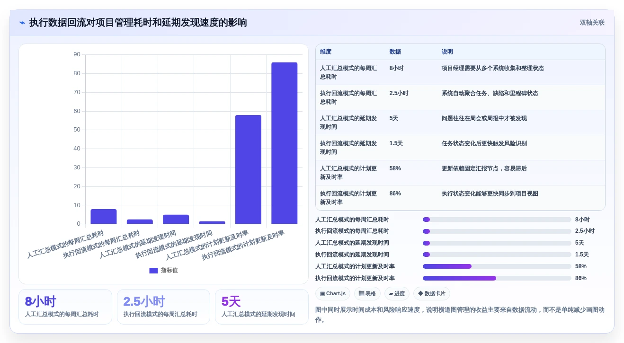Select the 进度 tag chip
624x343 pixels.
pos(397,294)
